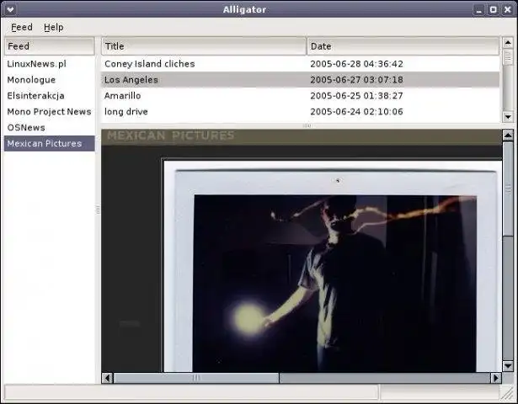Sort articles by Date column header

click(403, 46)
